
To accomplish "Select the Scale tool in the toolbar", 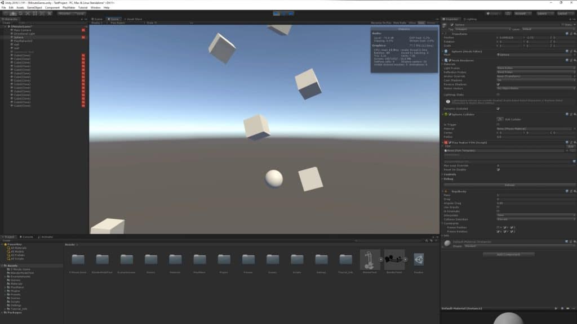I will 28,13.
